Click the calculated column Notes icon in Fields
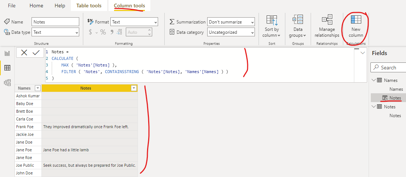This screenshot has height=177, width=406. [385, 98]
